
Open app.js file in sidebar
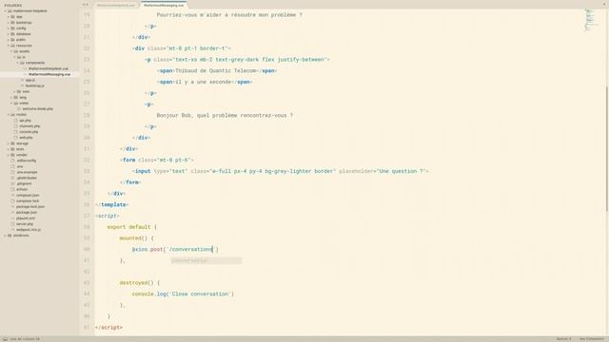click(30, 80)
